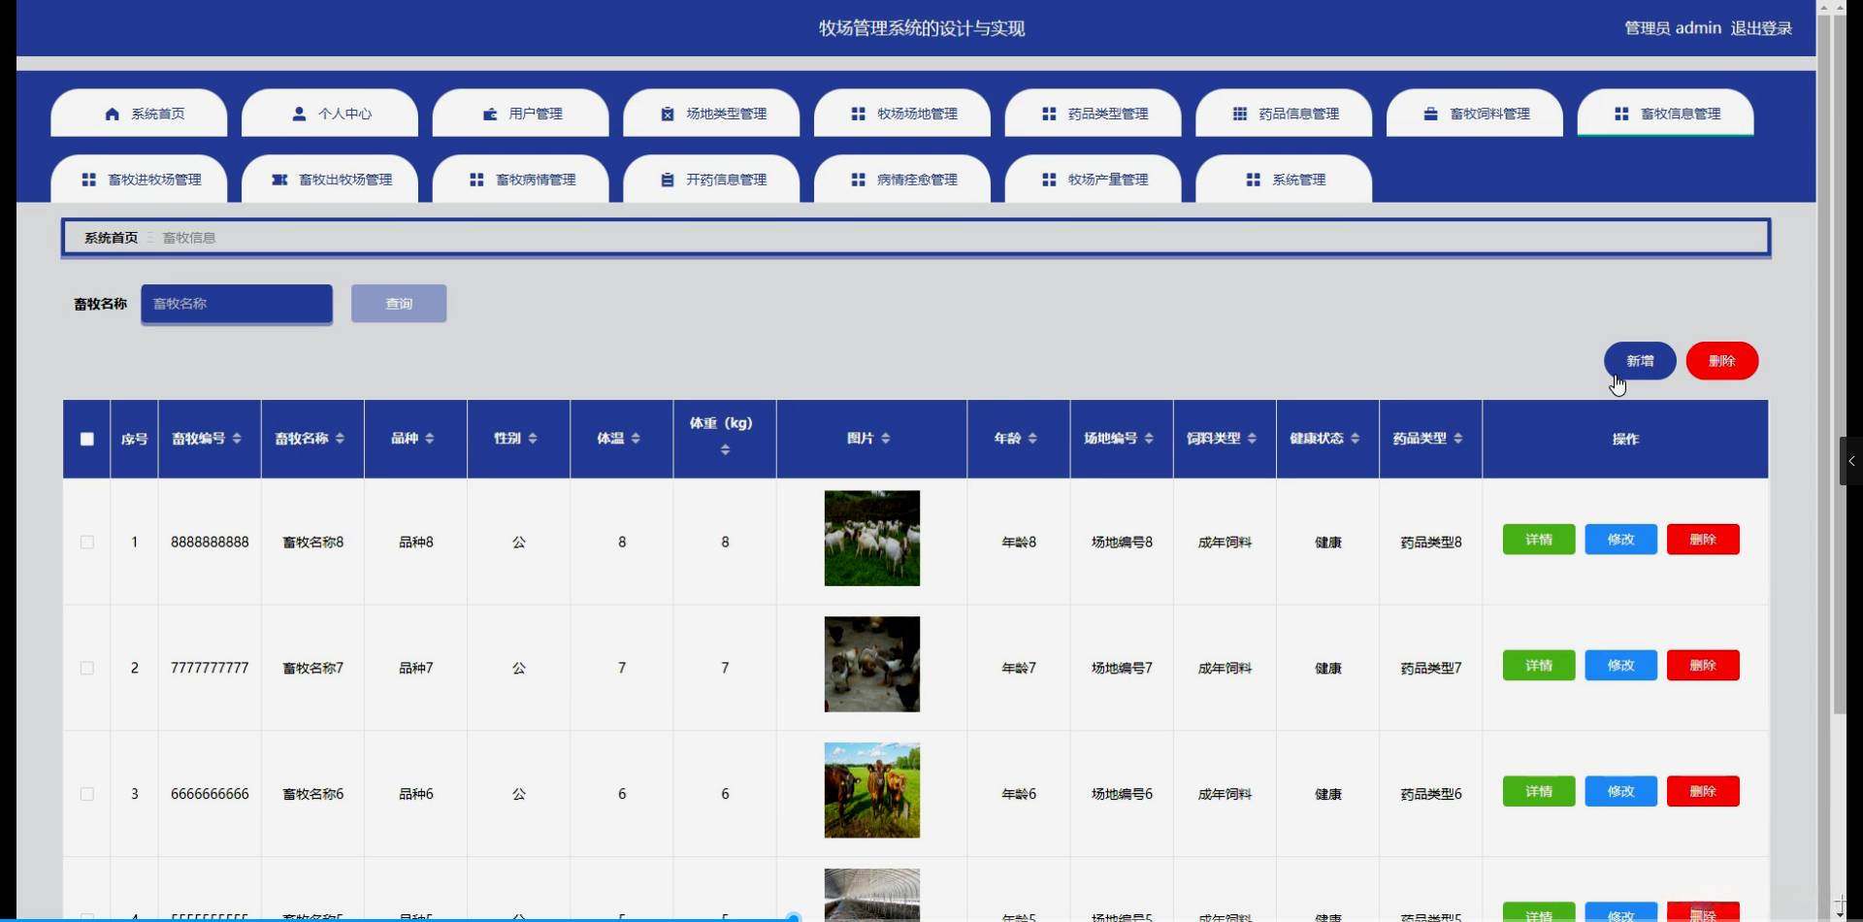Click the icon beside 畜牧出牧场管理
The height and width of the screenshot is (922, 1863).
click(x=279, y=181)
